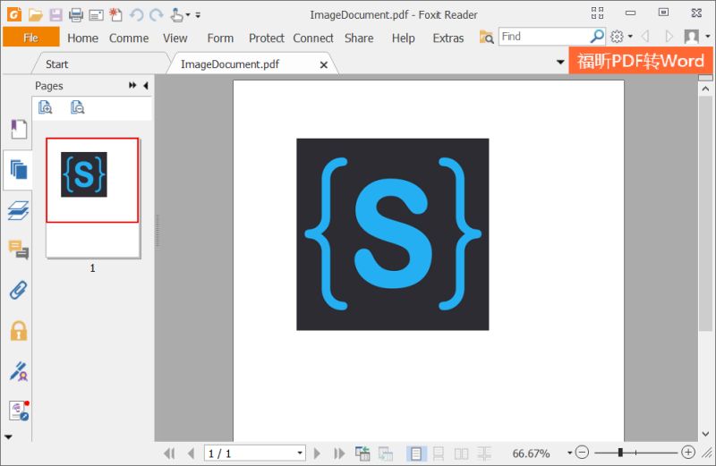Jump to the last page
This screenshot has width=716, height=466.
coord(339,453)
